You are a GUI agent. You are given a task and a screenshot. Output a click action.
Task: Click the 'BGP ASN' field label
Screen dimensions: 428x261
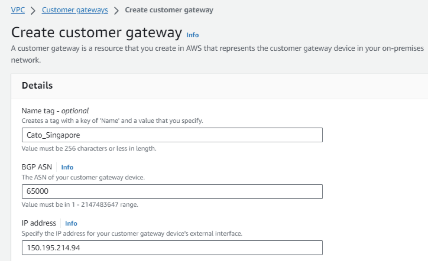pos(37,167)
